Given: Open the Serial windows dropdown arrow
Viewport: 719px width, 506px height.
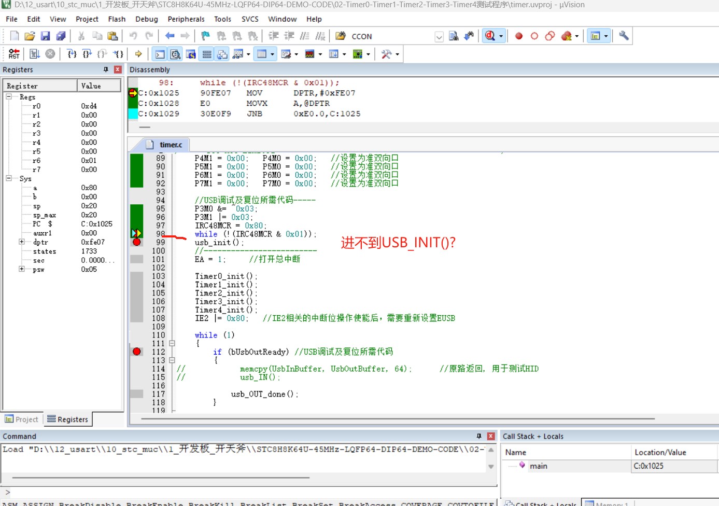Looking at the screenshot, I should 297,54.
